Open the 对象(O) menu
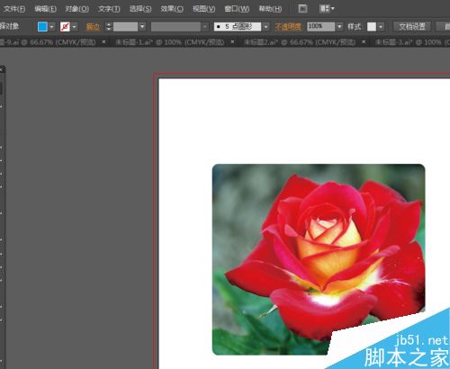This screenshot has width=450, height=369. click(77, 9)
